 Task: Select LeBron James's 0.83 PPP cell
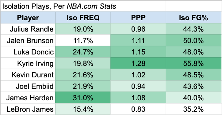click(x=138, y=109)
